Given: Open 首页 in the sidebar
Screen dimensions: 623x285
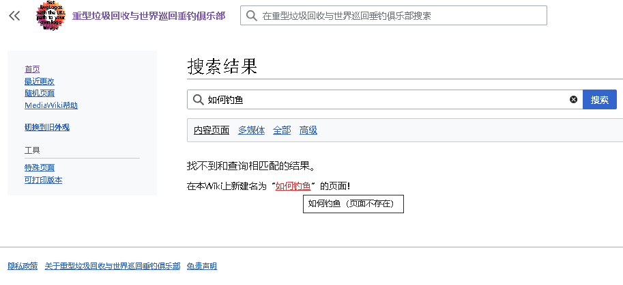Looking at the screenshot, I should (32, 69).
